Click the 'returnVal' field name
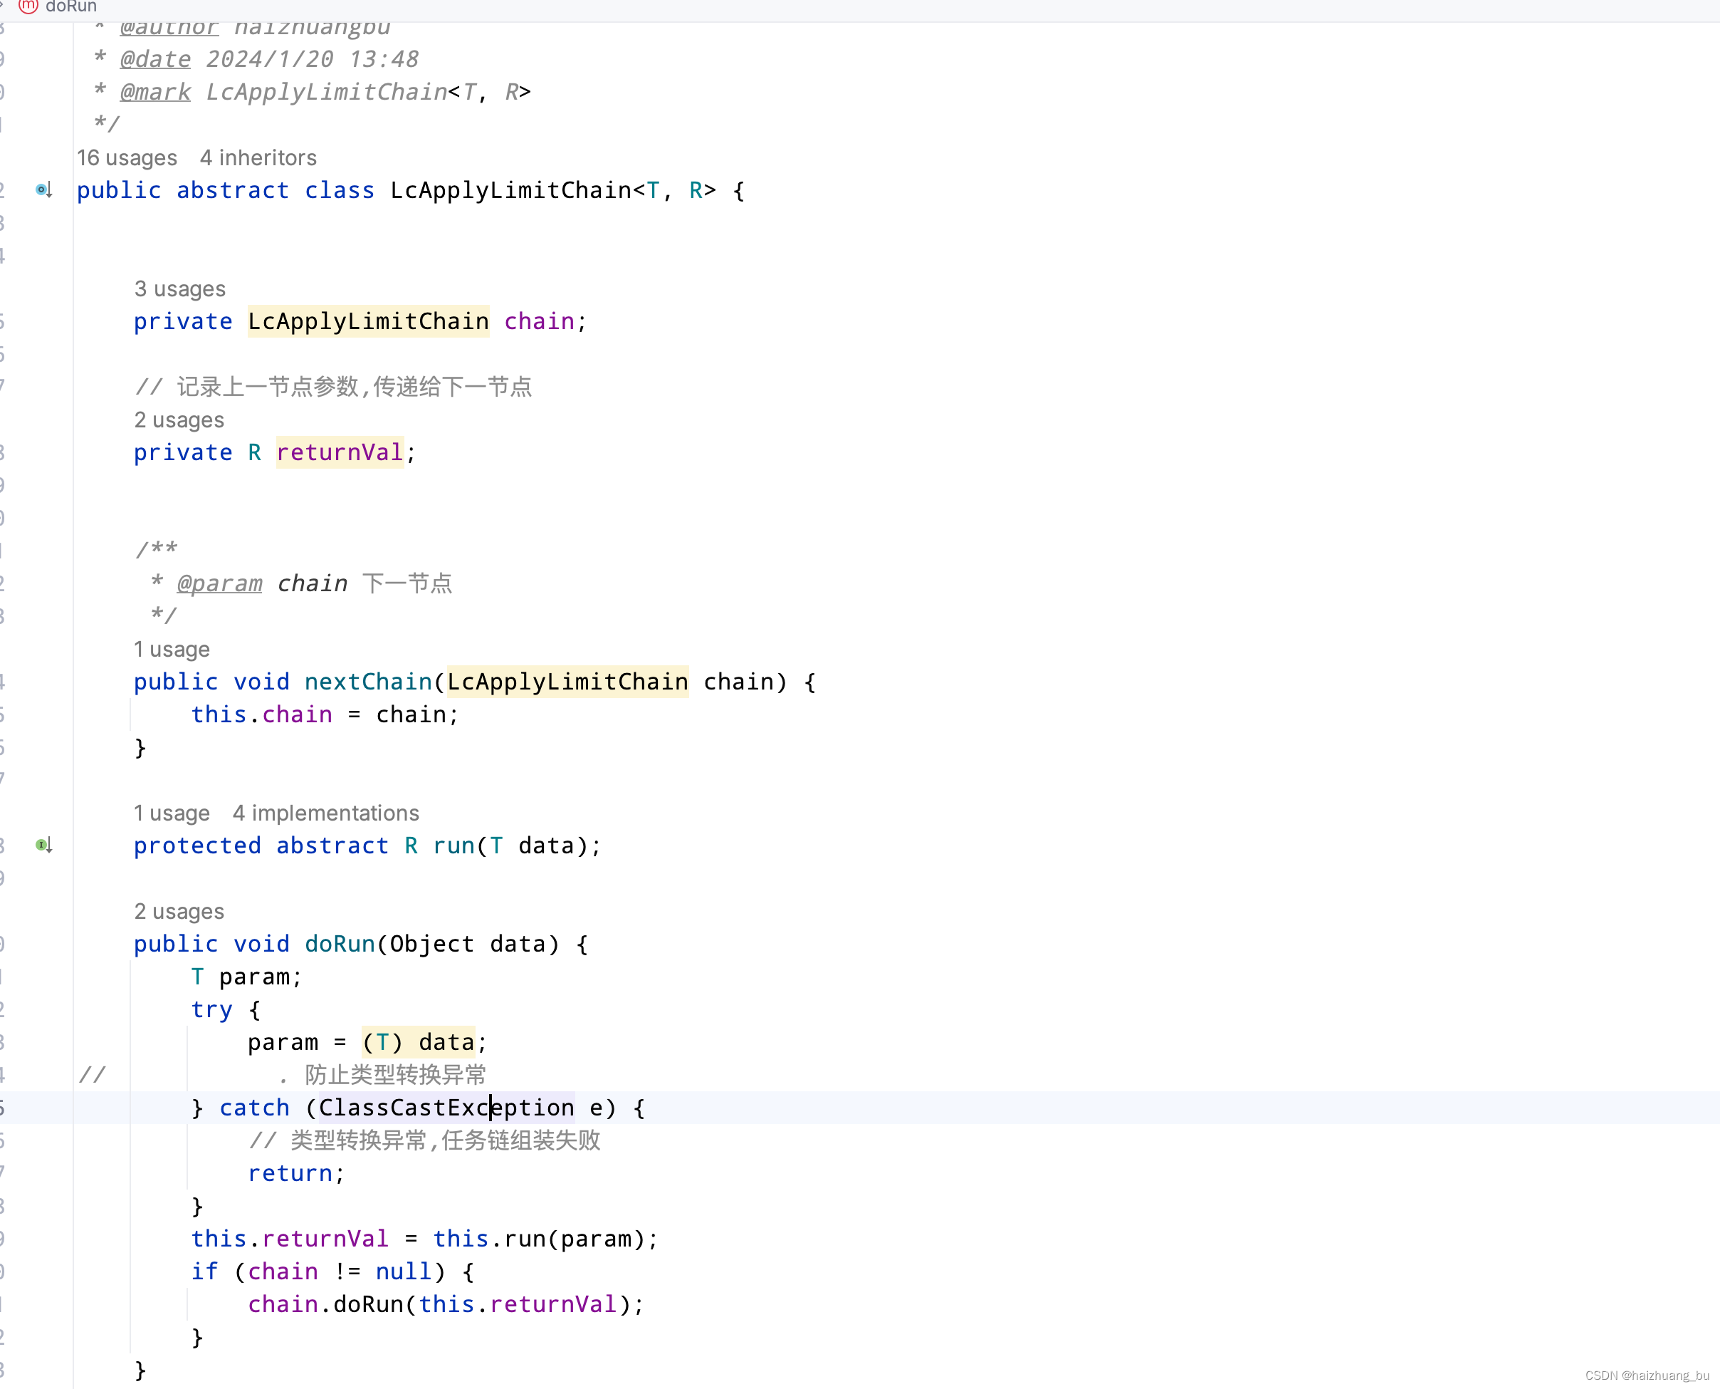Viewport: 1720px width, 1389px height. pos(340,453)
